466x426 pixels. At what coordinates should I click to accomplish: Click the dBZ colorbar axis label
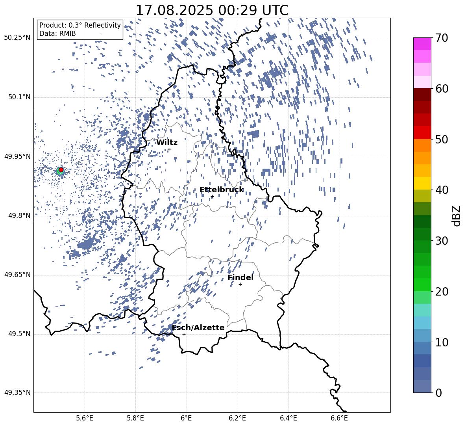457,216
